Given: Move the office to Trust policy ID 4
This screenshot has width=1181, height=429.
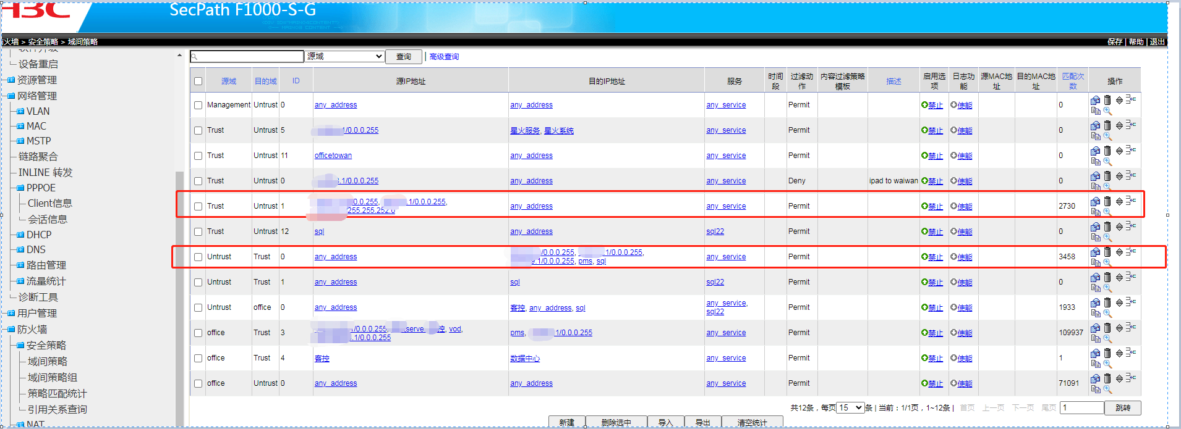Looking at the screenshot, I should click(x=1119, y=353).
